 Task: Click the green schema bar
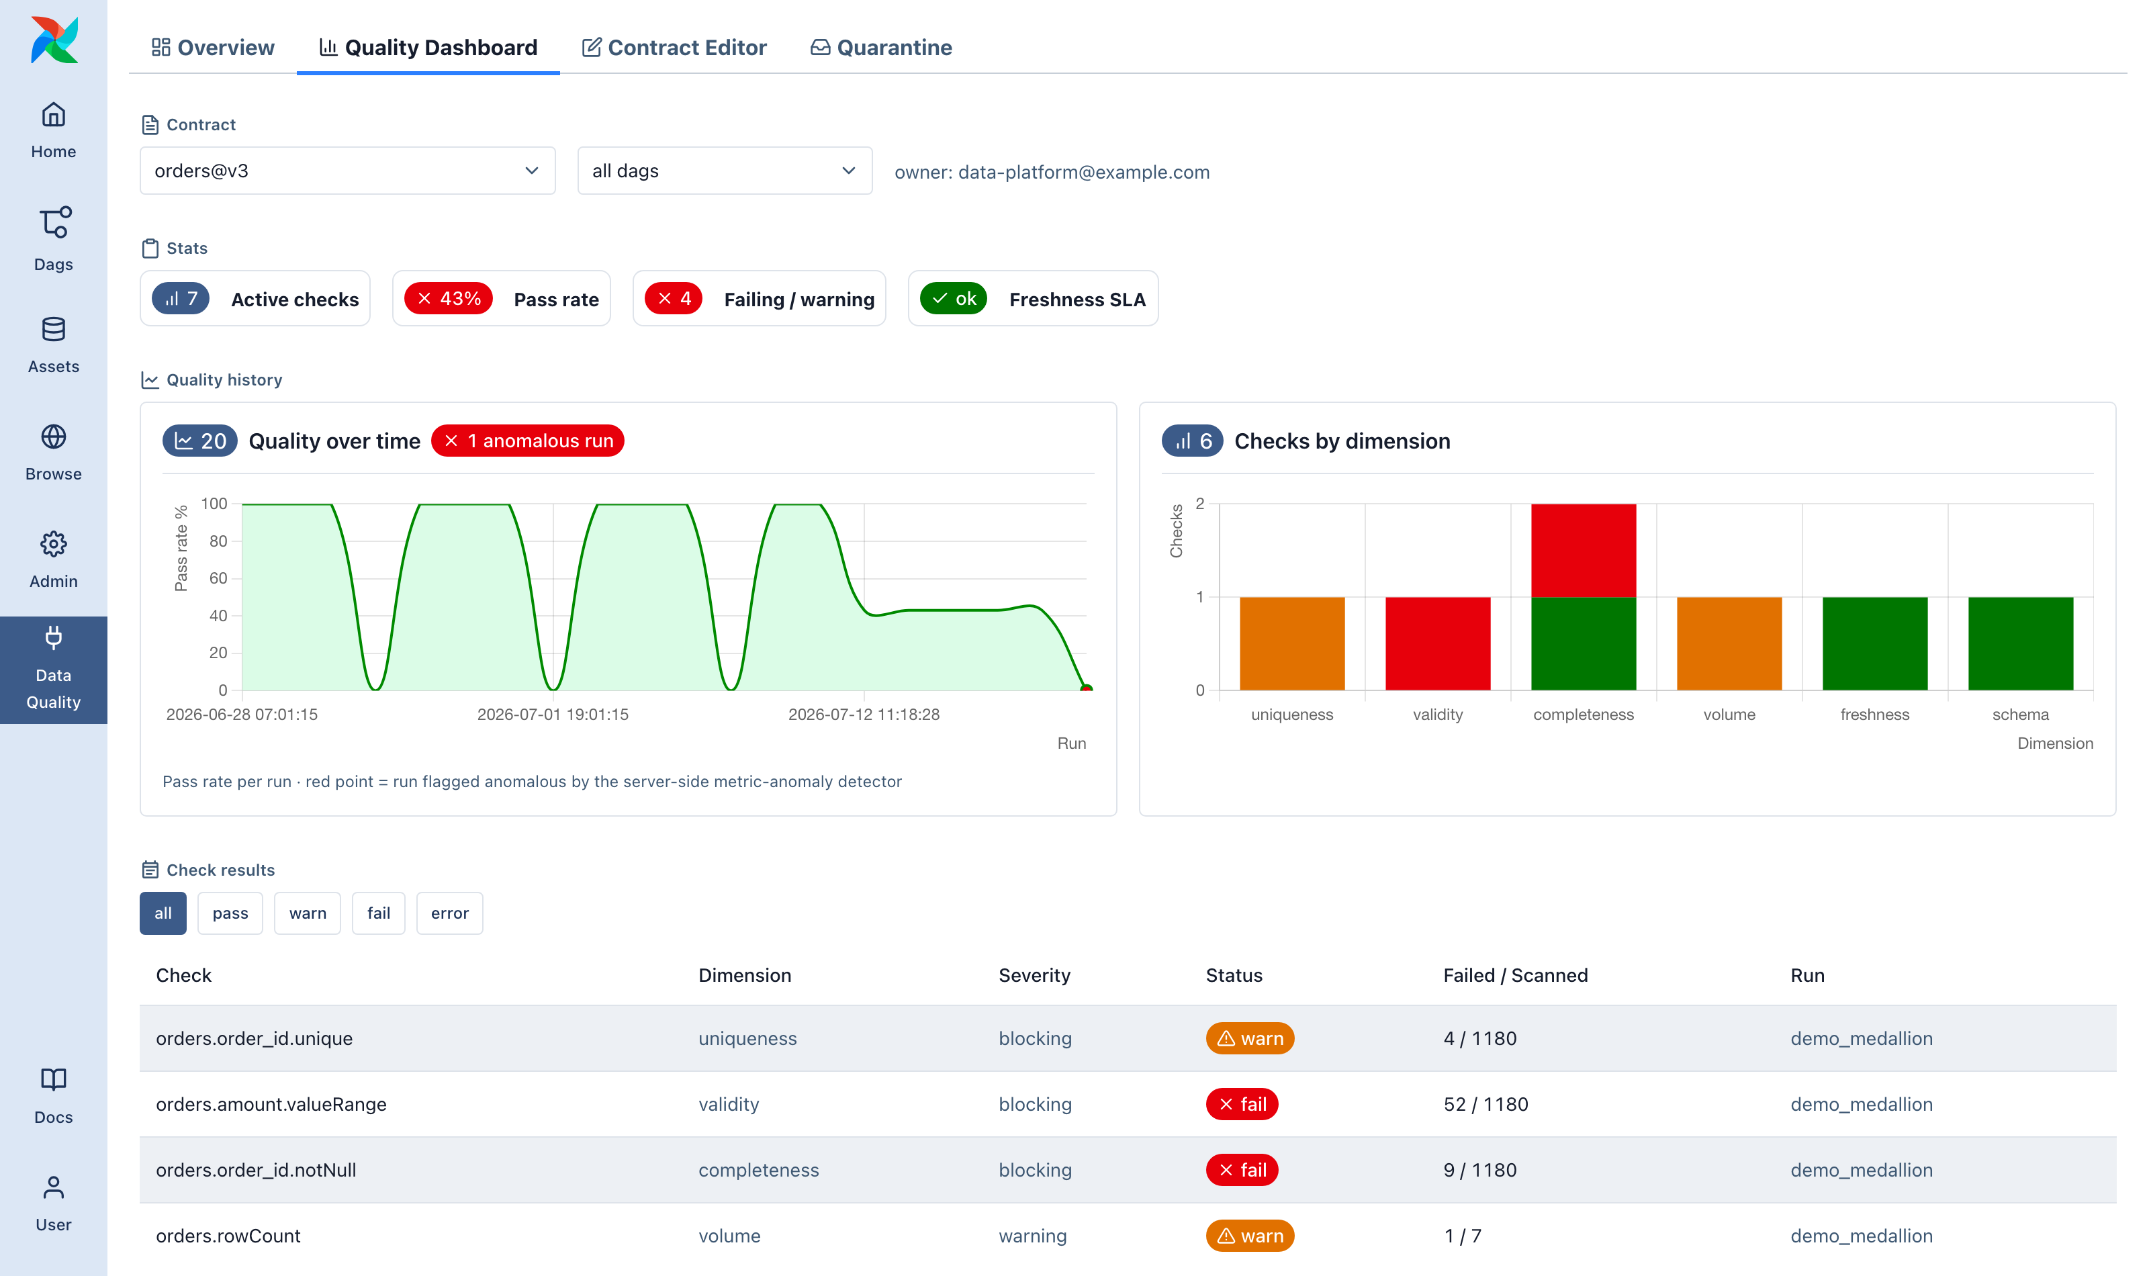click(x=2021, y=643)
